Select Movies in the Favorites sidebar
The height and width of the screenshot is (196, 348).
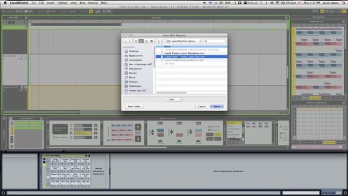click(133, 73)
